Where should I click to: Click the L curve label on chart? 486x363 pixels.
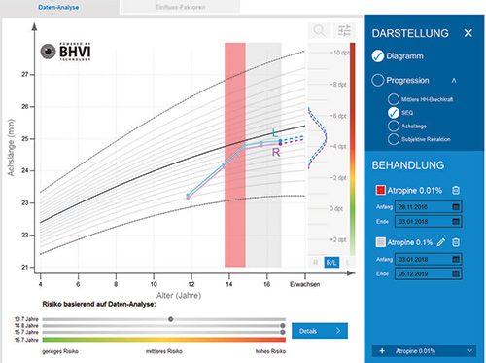click(x=275, y=132)
